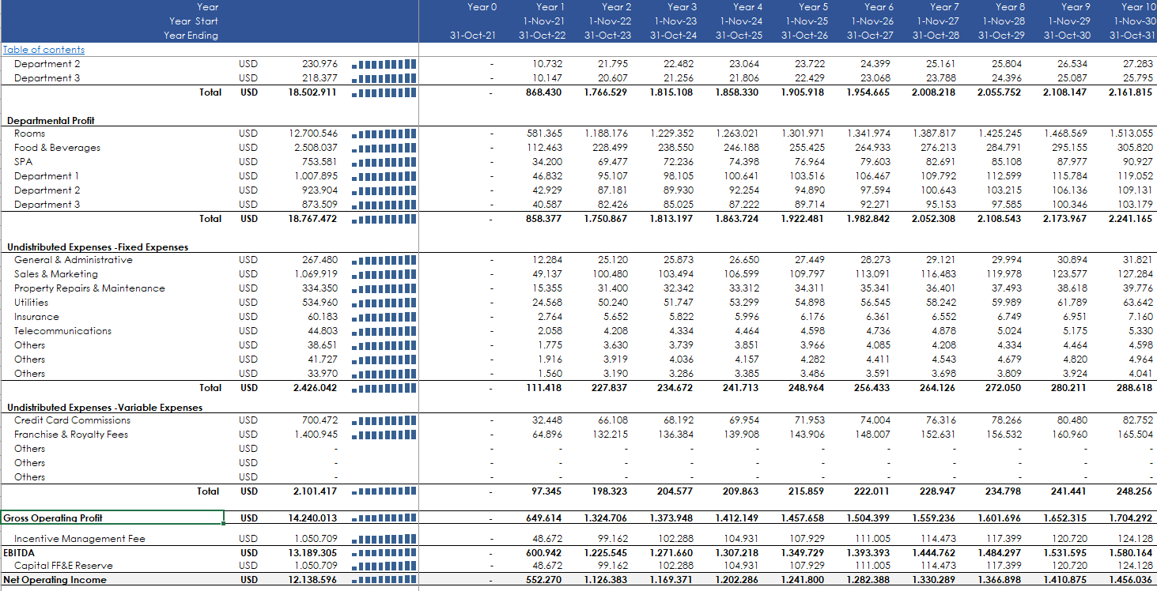Select the 31-Oct-21 Year 0 ending date
Screen dimensions: 1157x591
tap(473, 36)
